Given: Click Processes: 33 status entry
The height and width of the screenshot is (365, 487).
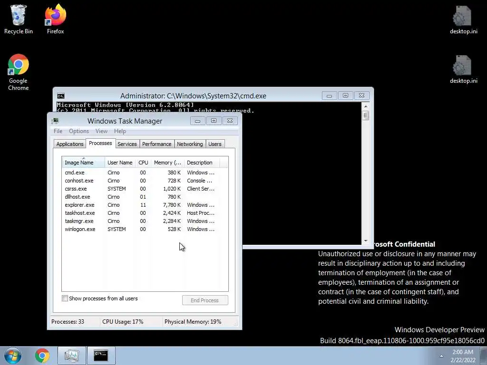Looking at the screenshot, I should (x=68, y=322).
